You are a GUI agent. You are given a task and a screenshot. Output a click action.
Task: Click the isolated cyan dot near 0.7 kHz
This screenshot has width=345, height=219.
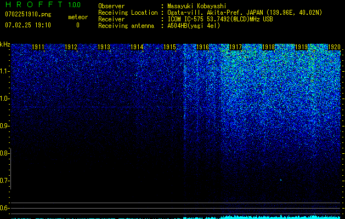coord(281,180)
